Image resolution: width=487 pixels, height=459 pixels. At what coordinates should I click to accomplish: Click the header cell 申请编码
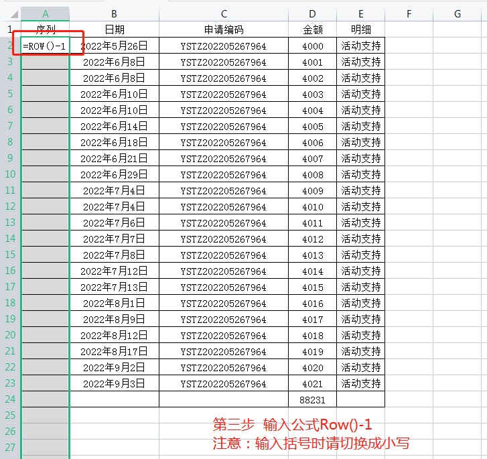[x=224, y=29]
